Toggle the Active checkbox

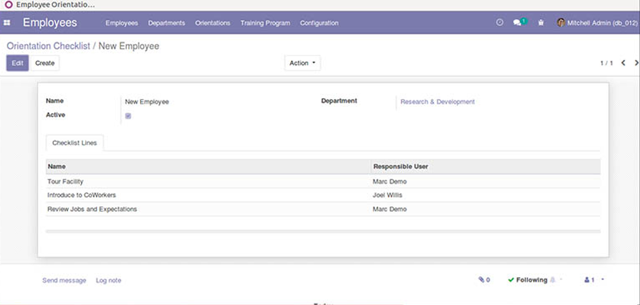(128, 116)
